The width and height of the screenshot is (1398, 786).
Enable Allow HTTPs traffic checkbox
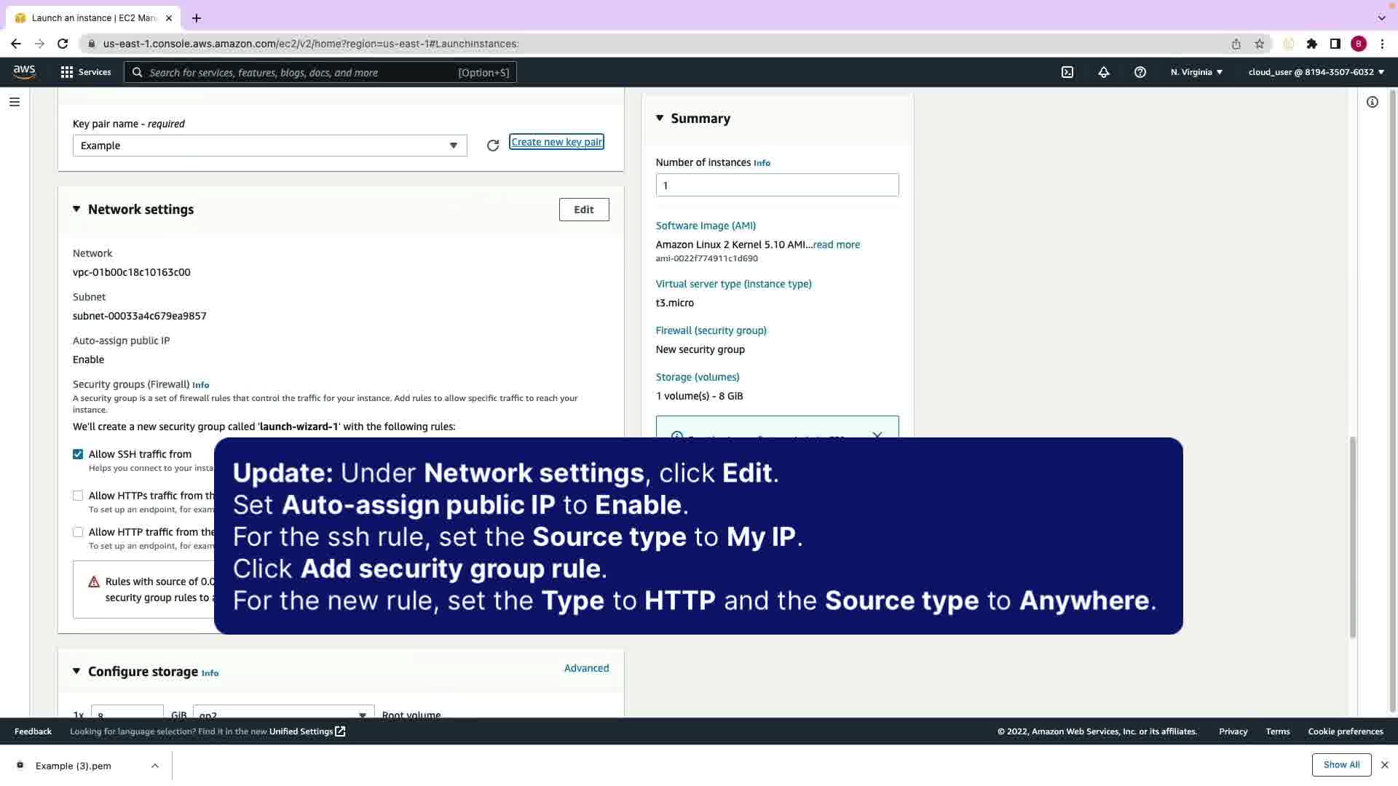(x=78, y=496)
